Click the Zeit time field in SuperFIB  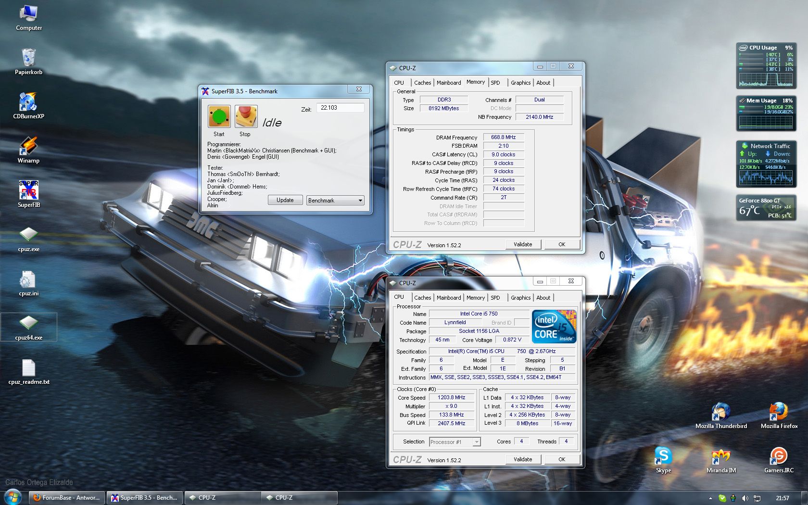click(340, 108)
